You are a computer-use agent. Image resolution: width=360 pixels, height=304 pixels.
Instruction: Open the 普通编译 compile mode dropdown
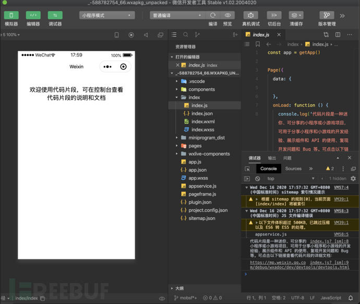click(177, 15)
